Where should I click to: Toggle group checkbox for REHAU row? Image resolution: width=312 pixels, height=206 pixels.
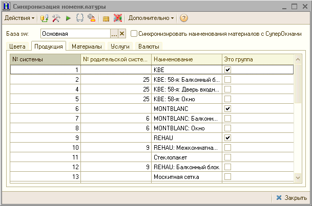pos(227,138)
